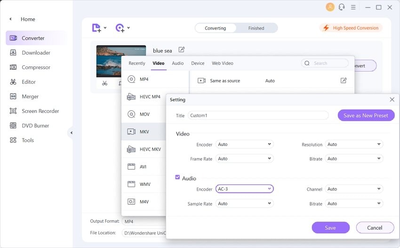The width and height of the screenshot is (400, 248).
Task: Click the trim scissors icon under thumbnail
Action: [104, 83]
